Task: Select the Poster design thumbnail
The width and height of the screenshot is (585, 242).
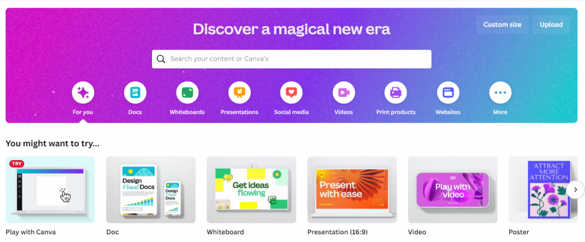Action: point(543,190)
